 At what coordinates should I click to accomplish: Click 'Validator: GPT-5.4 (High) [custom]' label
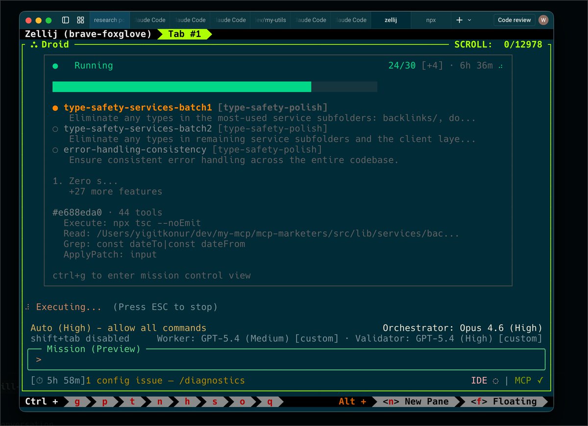click(449, 338)
